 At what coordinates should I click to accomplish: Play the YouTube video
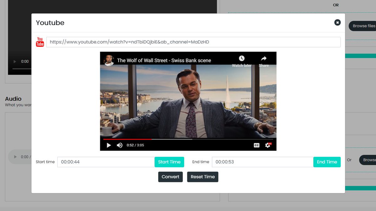(109, 145)
